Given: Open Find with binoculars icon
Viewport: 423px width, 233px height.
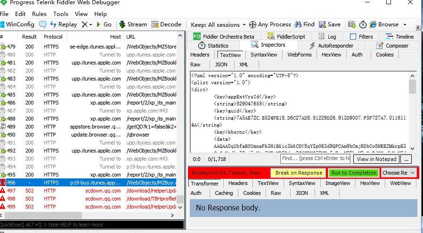Looking at the screenshot, I should point(298,24).
